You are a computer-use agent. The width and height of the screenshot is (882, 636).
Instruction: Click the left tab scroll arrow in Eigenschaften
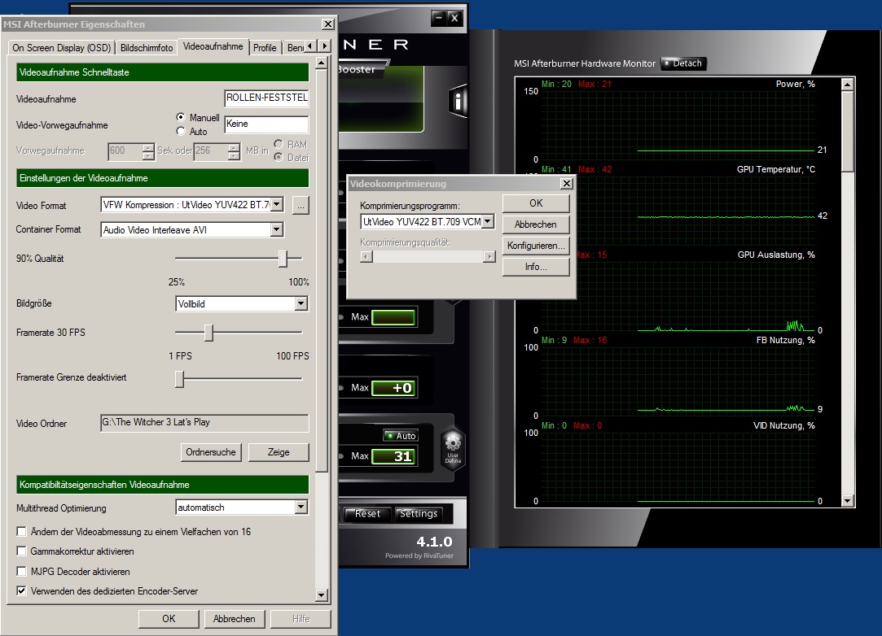click(x=311, y=46)
